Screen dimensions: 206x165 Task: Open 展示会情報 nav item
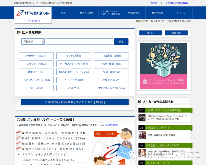click(x=157, y=13)
